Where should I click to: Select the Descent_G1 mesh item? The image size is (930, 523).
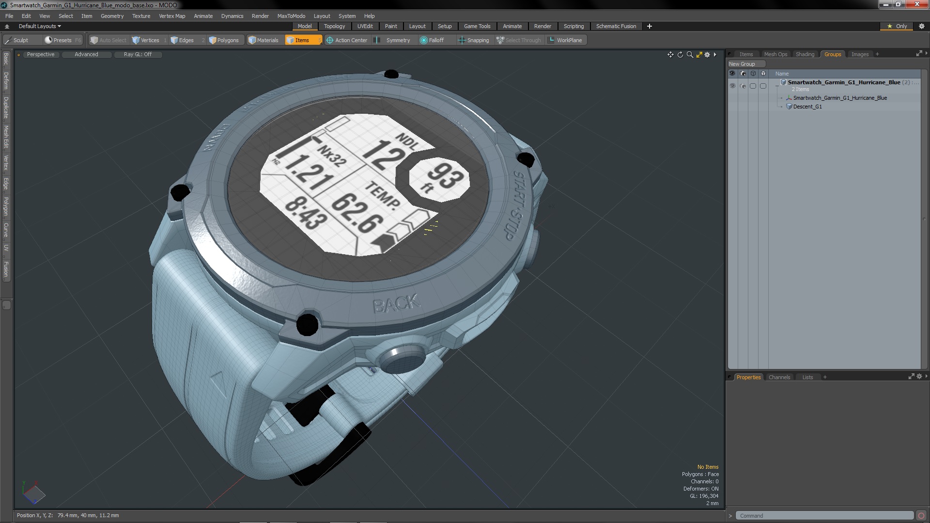coord(807,107)
